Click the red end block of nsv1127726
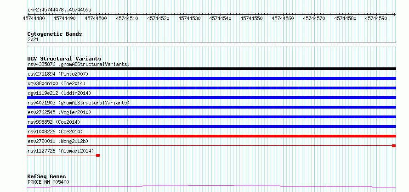 click(98, 155)
